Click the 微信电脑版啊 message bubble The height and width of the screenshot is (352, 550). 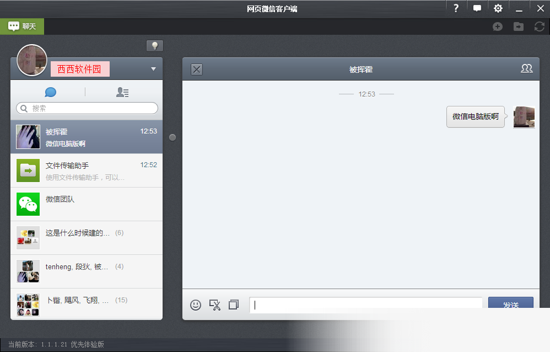[x=476, y=116]
